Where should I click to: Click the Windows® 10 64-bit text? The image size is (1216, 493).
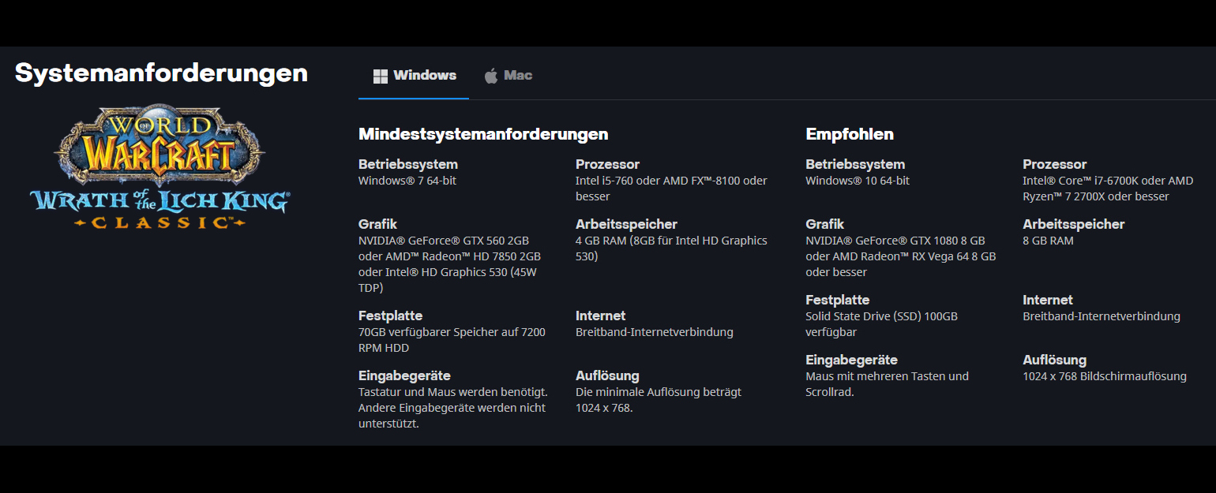pyautogui.click(x=857, y=181)
